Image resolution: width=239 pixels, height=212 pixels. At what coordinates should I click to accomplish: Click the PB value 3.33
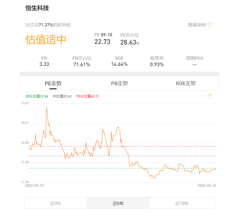coord(44,64)
